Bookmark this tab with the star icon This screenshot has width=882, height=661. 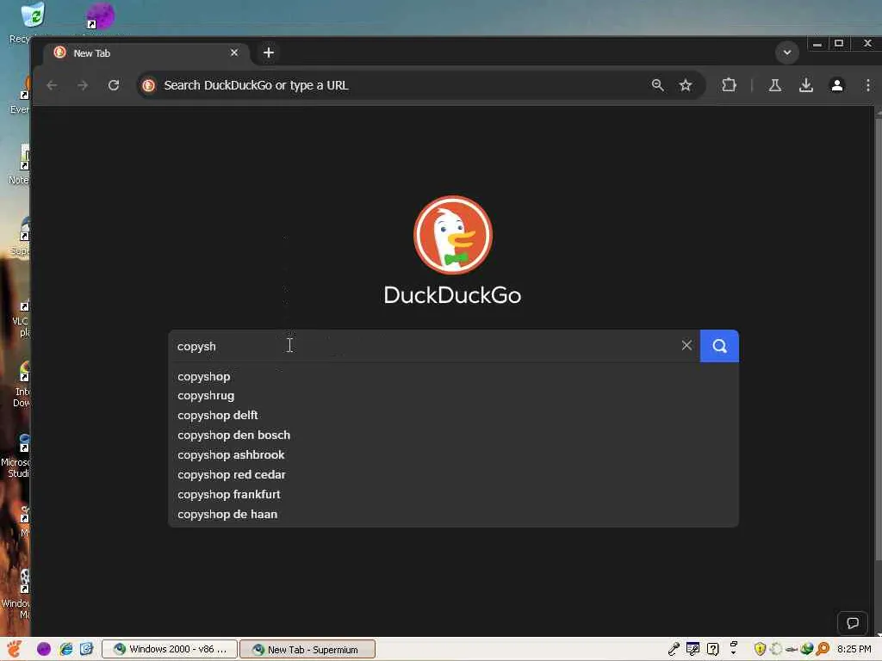pos(685,85)
